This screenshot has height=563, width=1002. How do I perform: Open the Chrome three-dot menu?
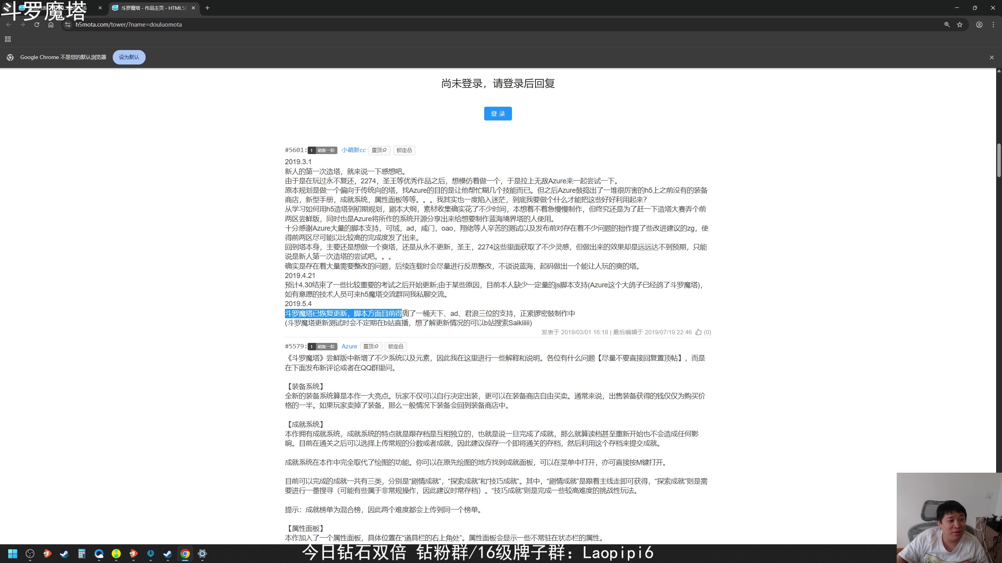pos(993,25)
